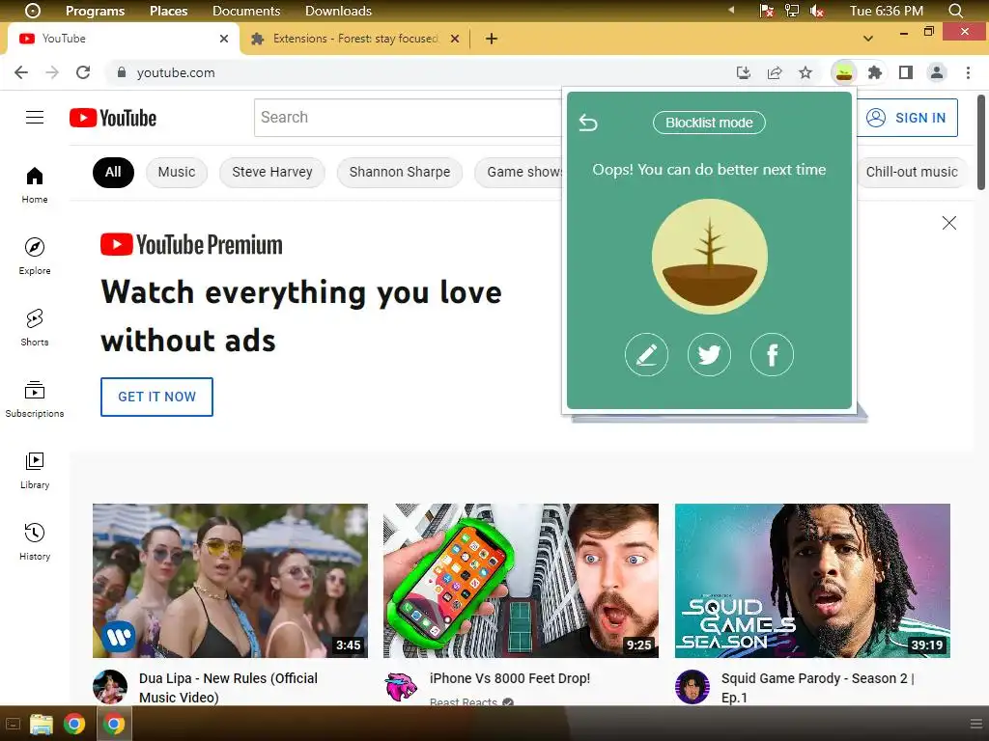Open the Downloads menu
This screenshot has height=741, width=989.
[x=339, y=11]
